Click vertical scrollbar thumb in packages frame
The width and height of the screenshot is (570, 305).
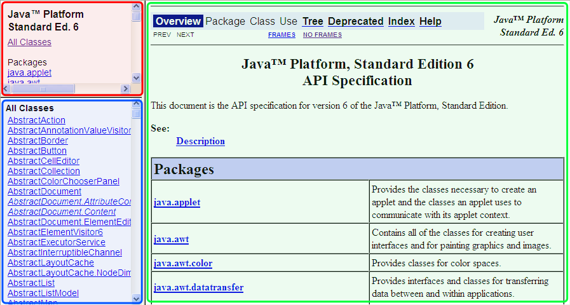pyautogui.click(x=137, y=16)
